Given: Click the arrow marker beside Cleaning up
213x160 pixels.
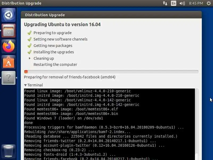Looking at the screenshot, I should 30,58.
